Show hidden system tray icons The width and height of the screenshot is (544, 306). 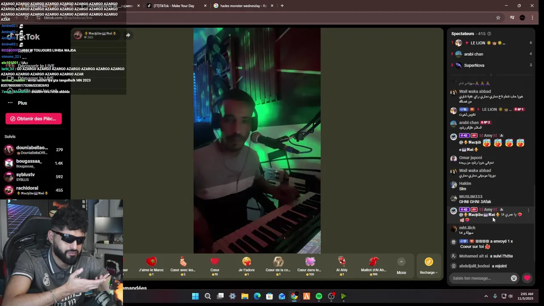click(486, 296)
